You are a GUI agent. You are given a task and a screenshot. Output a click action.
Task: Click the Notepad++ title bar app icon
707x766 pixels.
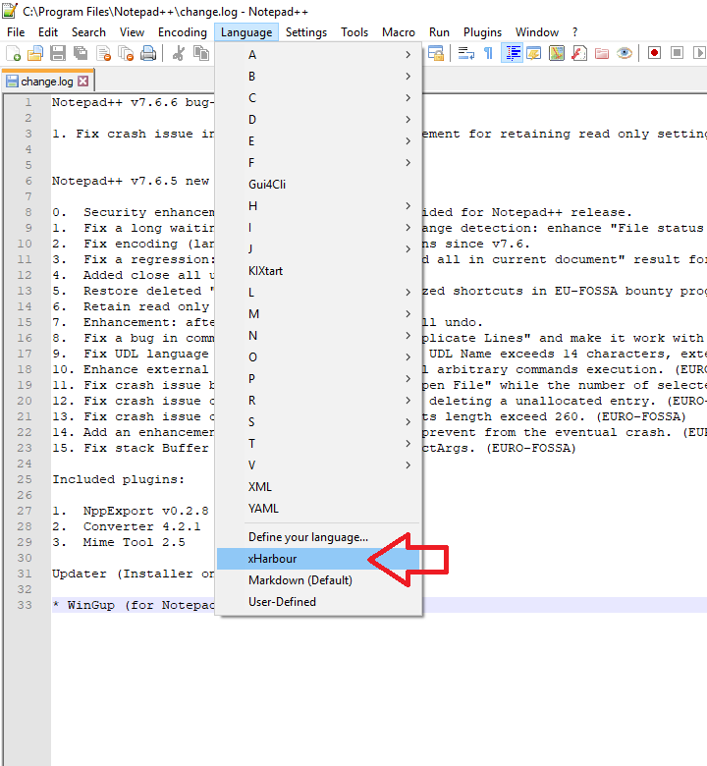click(10, 11)
